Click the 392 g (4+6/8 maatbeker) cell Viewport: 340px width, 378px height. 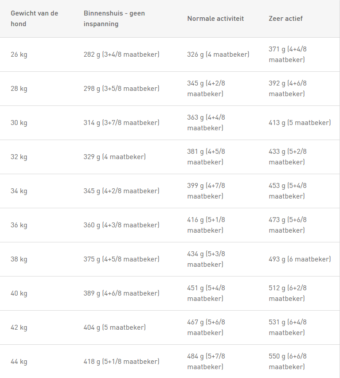(x=288, y=89)
